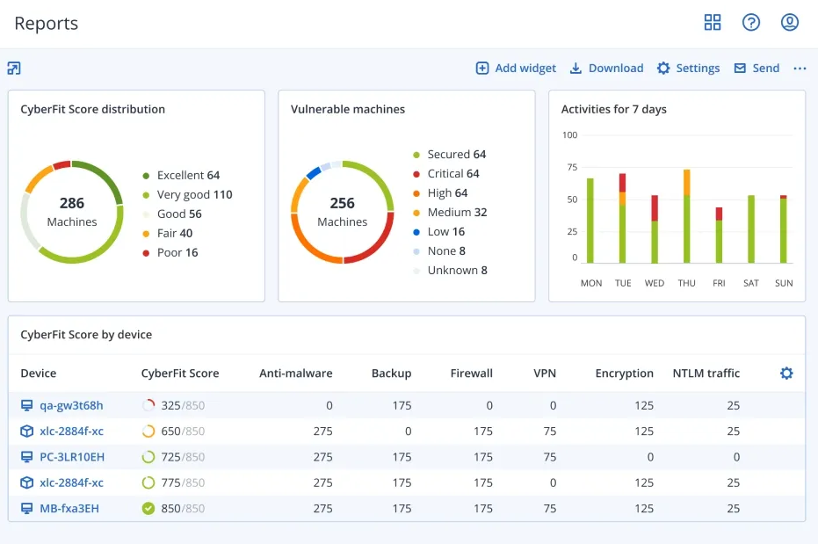Viewport: 818px width, 544px height.
Task: Sort by Backup column header
Action: [x=391, y=373]
